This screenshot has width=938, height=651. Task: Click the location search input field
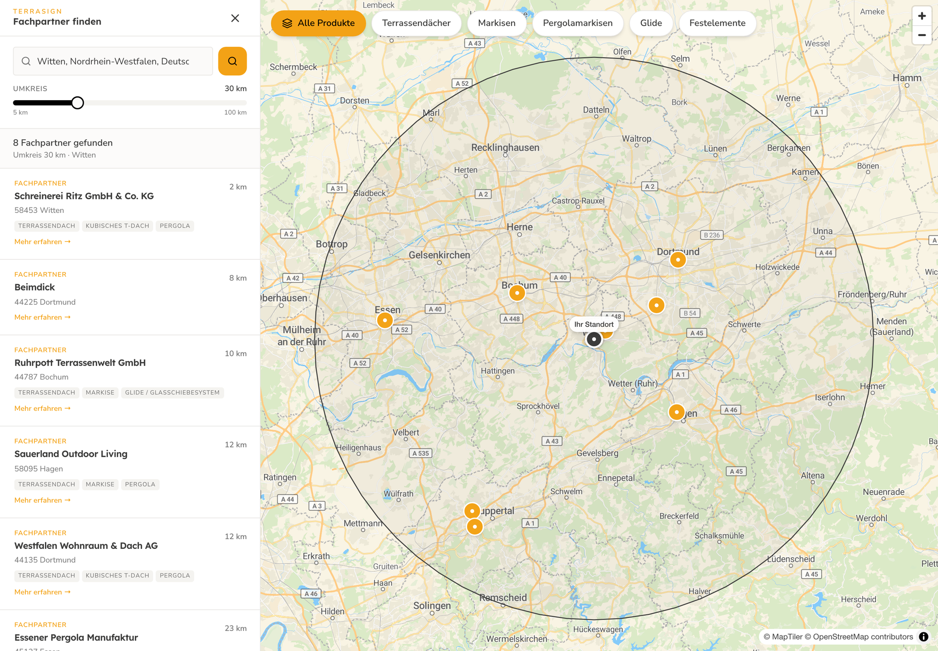coord(113,61)
